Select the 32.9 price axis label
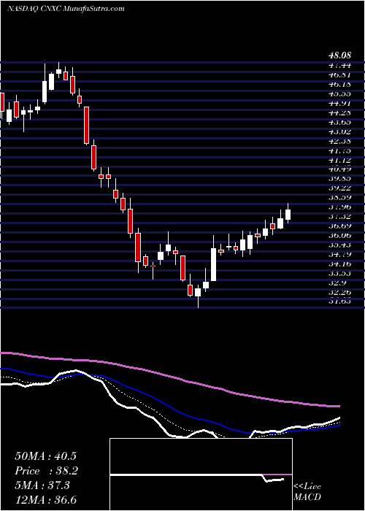 click(x=337, y=283)
